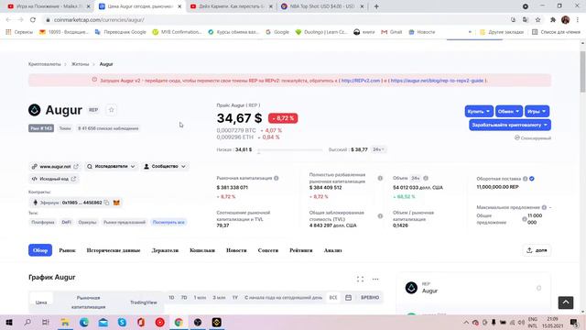586x330 pixels.
Task: Select the Обзор tab
Action: point(40,250)
